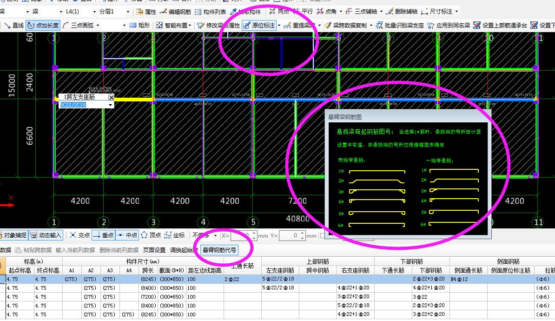Click the 悬臂钢筋代号 button
The image size is (555, 321).
pyautogui.click(x=219, y=250)
